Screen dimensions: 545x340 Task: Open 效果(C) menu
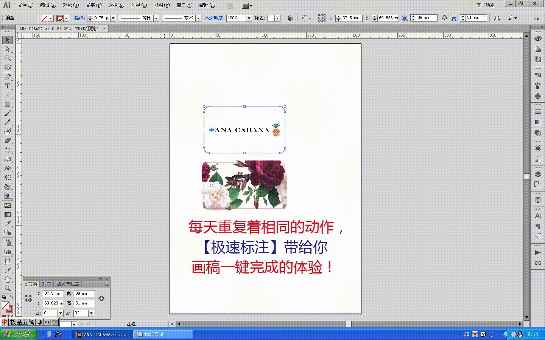pos(139,5)
